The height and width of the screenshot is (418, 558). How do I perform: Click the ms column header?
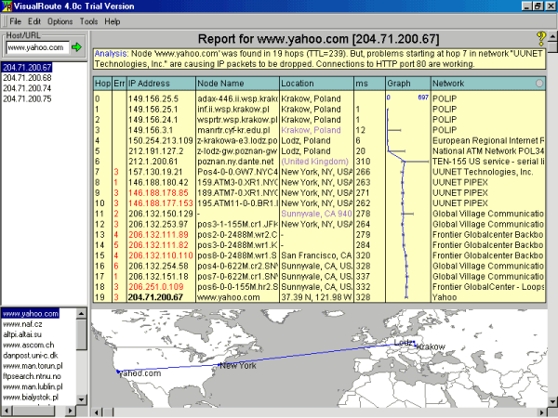pyautogui.click(x=369, y=84)
